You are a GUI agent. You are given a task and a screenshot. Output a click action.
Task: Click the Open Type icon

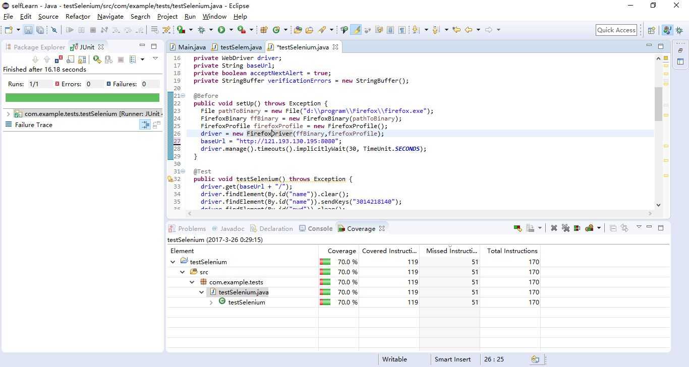(298, 30)
